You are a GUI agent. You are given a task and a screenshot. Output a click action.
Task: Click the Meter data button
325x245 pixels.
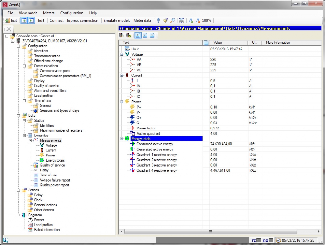click(x=142, y=20)
